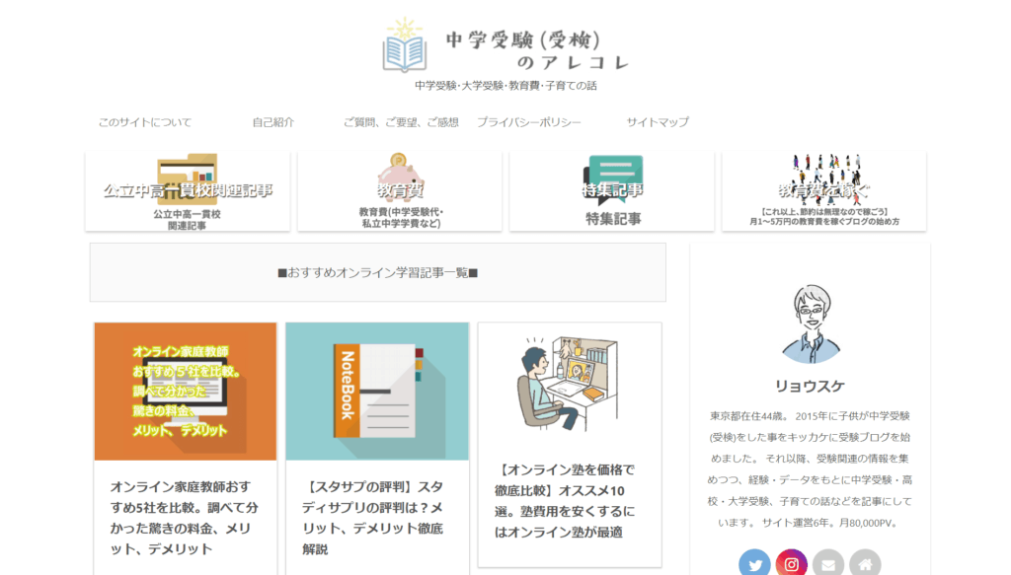This screenshot has height=575, width=1011.
Task: Click the リョウスケ author name
Action: [810, 387]
